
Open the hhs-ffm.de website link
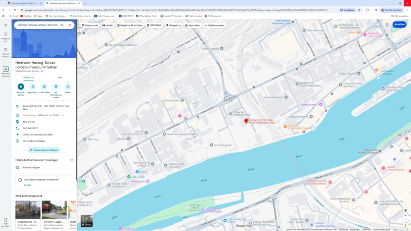[29, 122]
